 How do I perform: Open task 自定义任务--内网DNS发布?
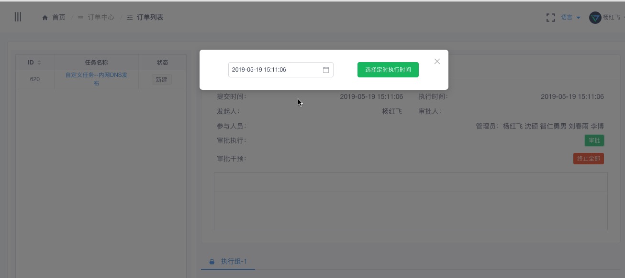coord(96,79)
